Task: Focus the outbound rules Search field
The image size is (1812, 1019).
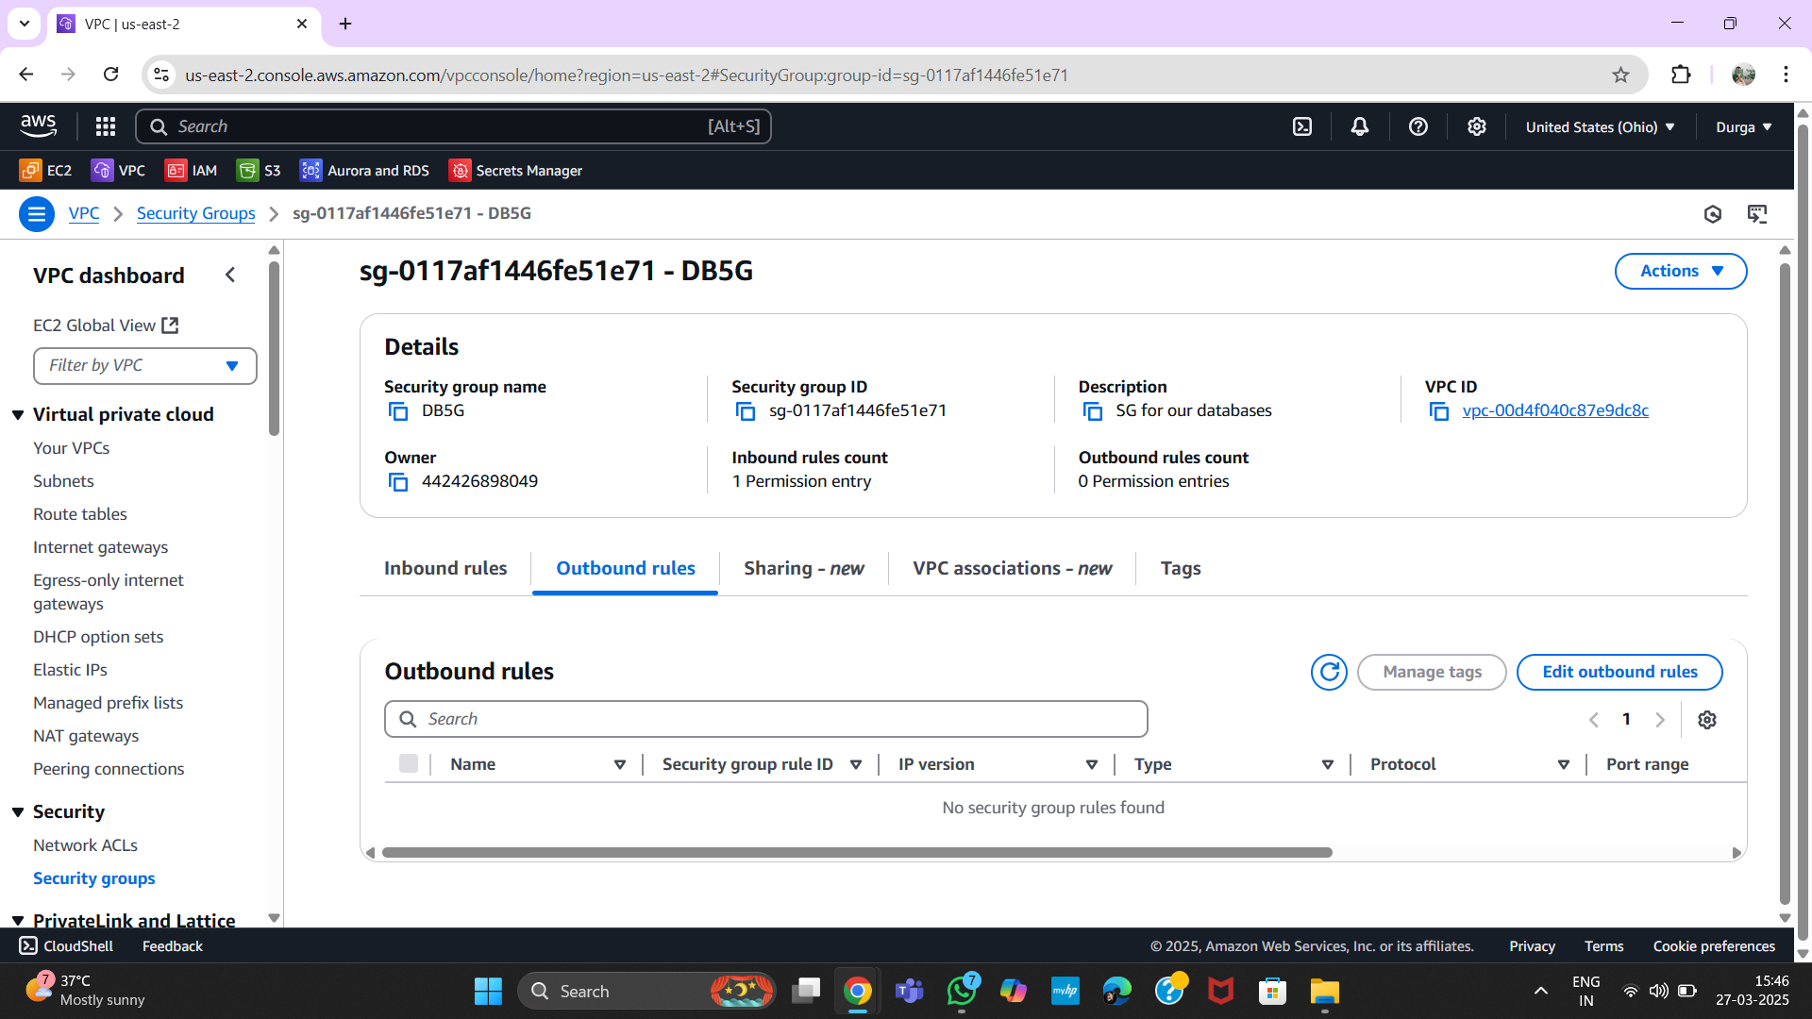Action: 766,719
